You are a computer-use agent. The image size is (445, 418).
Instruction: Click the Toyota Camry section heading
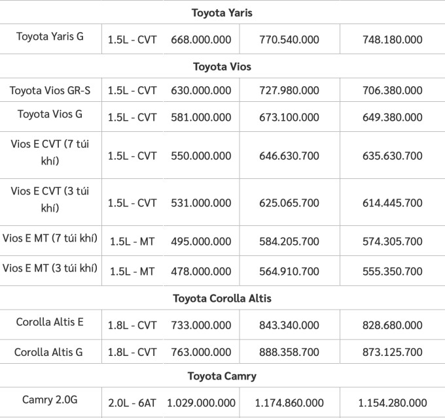click(222, 376)
